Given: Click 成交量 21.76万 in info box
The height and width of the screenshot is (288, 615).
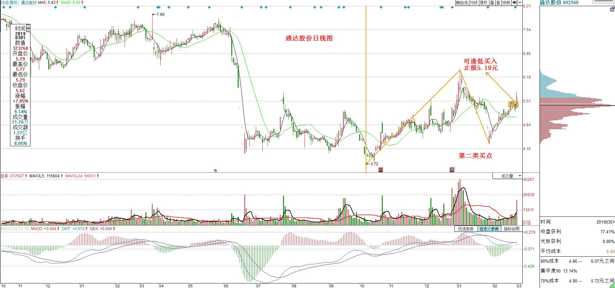Looking at the screenshot, I should click(20, 119).
